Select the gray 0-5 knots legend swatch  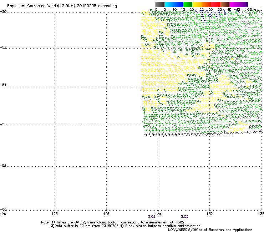click(x=160, y=4)
